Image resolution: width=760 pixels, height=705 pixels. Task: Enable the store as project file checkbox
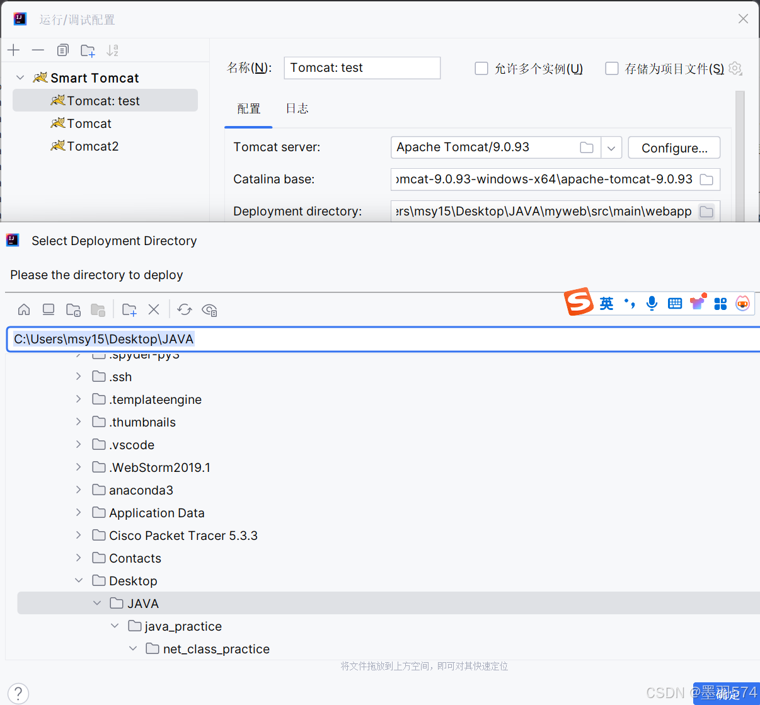(x=612, y=68)
